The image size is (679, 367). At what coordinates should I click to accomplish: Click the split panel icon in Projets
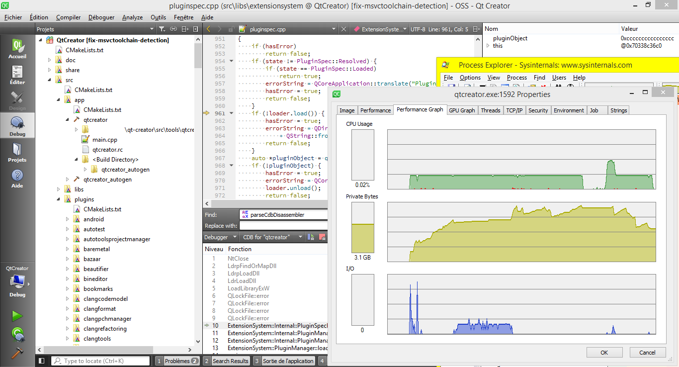coord(185,29)
